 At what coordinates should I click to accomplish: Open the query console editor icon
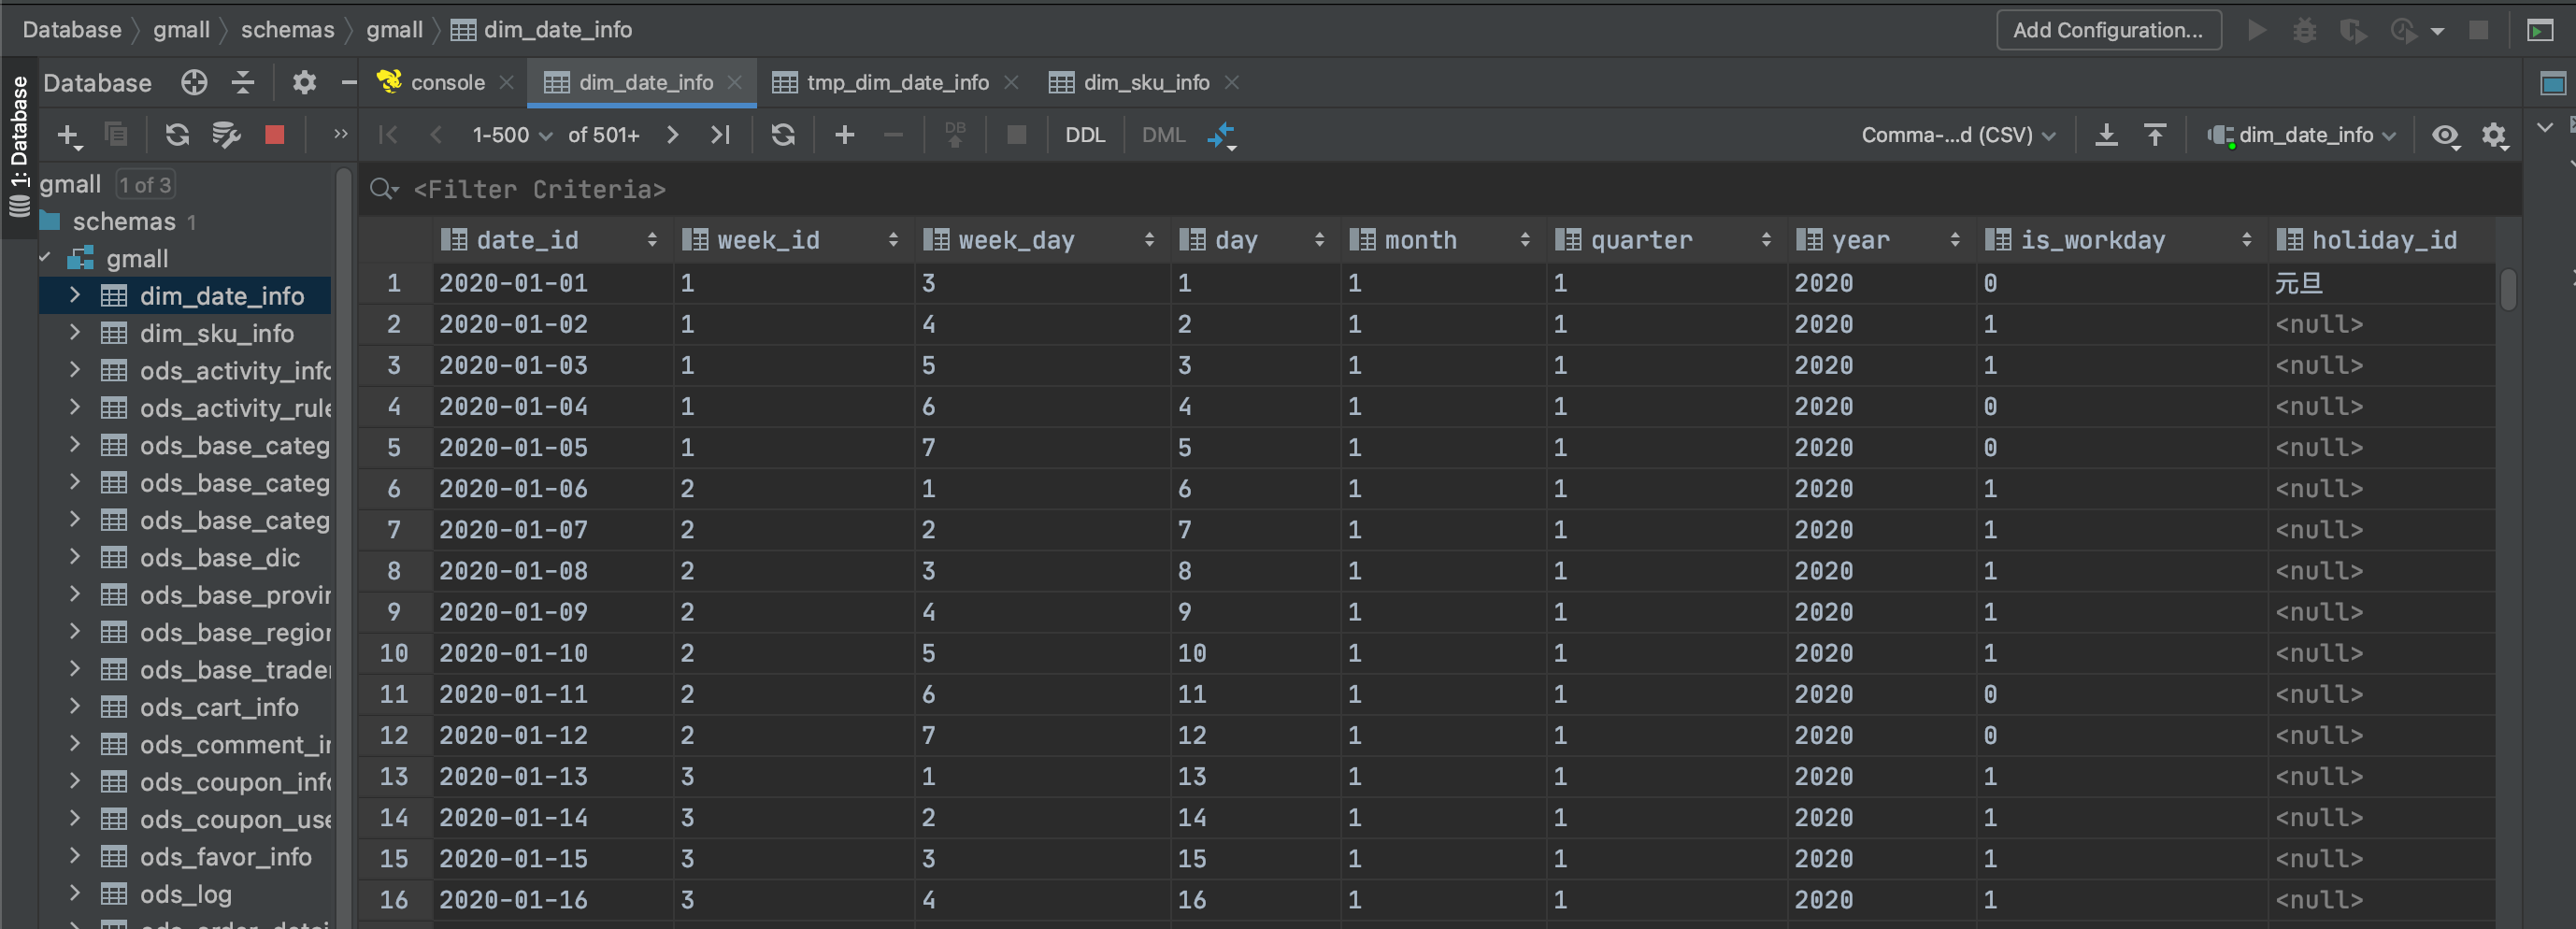[226, 134]
